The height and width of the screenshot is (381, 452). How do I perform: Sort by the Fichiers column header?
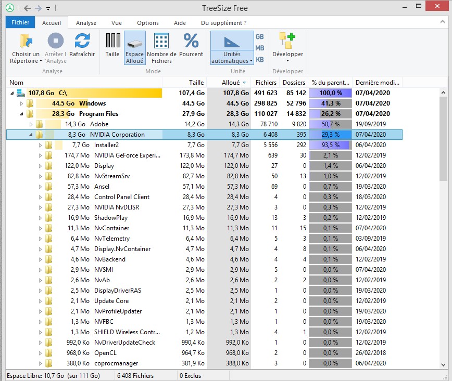click(266, 83)
